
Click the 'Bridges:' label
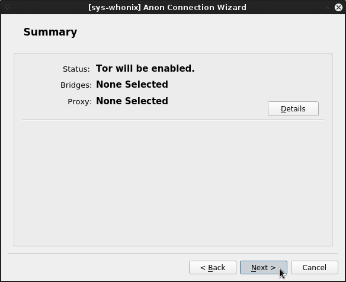pyautogui.click(x=76, y=85)
